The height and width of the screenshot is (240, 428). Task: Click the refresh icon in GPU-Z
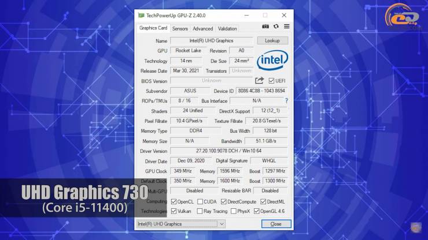tap(276, 27)
